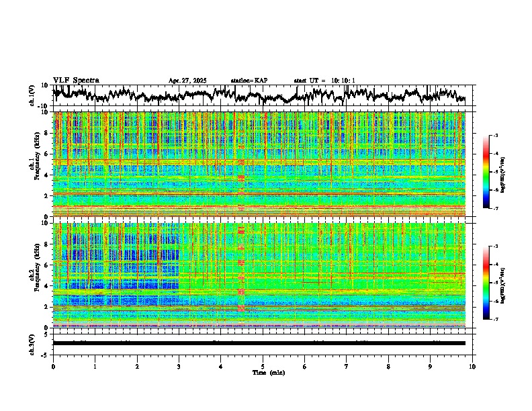Click the ch.2 spectrogram panel
Screen dimensions: 532x411
[259, 275]
